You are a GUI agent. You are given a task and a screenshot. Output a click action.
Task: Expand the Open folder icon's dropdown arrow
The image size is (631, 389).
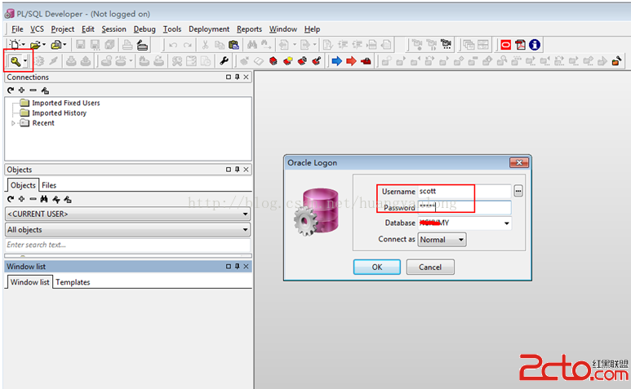coord(44,45)
